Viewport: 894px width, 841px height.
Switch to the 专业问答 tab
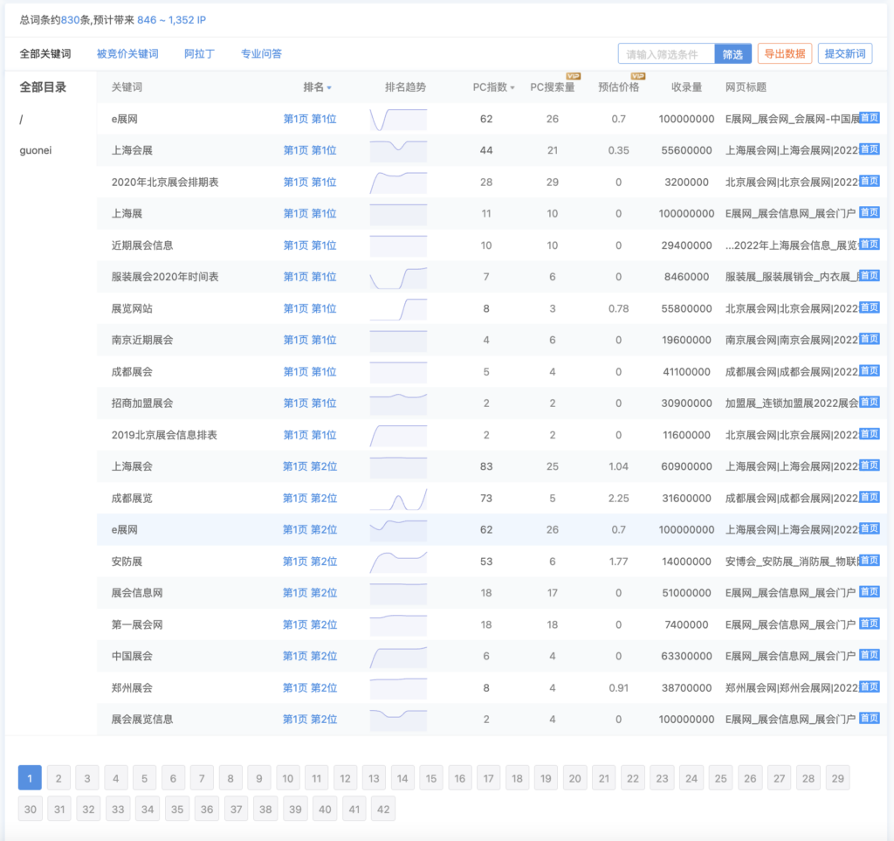pos(261,53)
